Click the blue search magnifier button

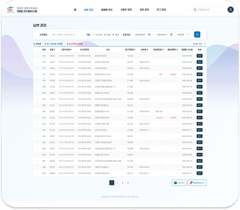197,35
